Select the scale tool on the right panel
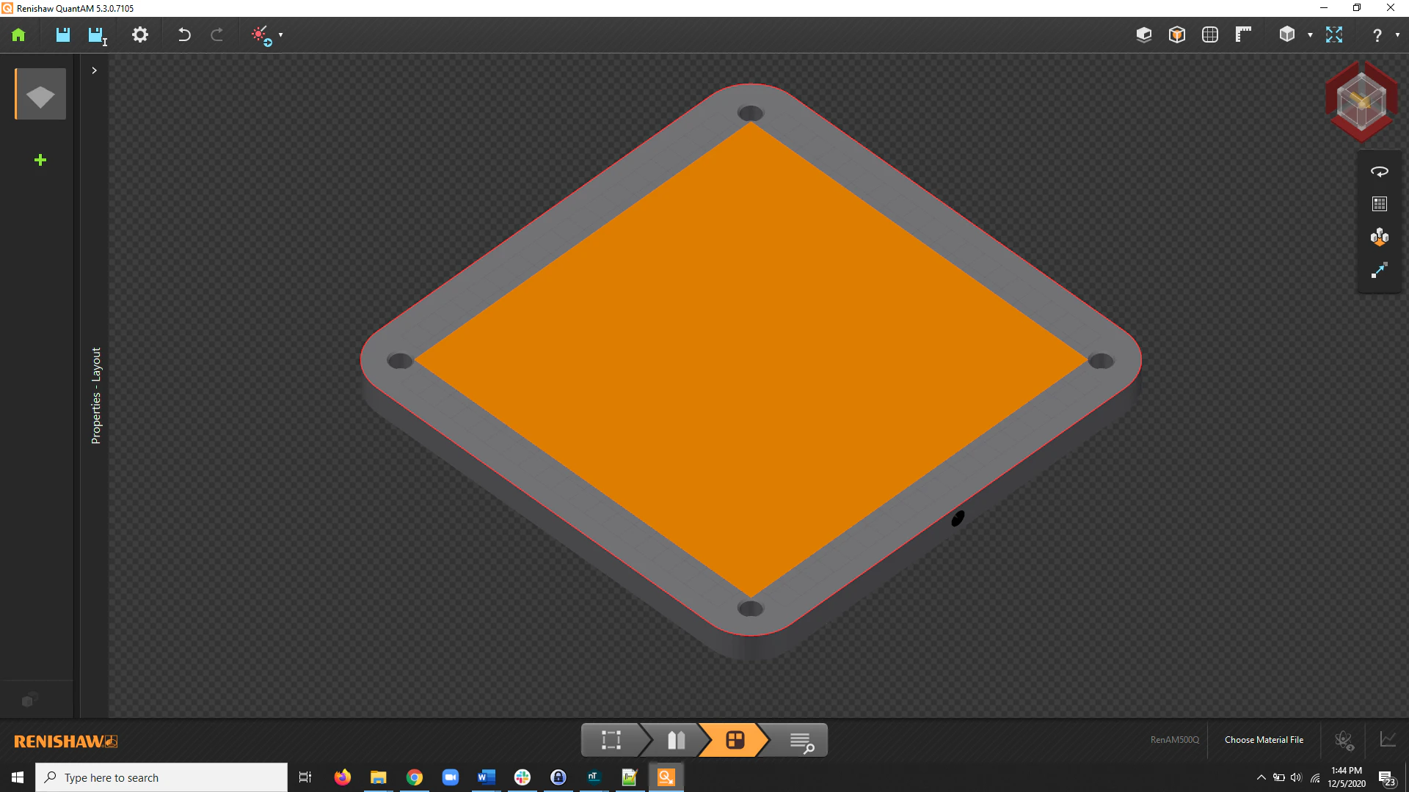1409x792 pixels. click(x=1380, y=271)
